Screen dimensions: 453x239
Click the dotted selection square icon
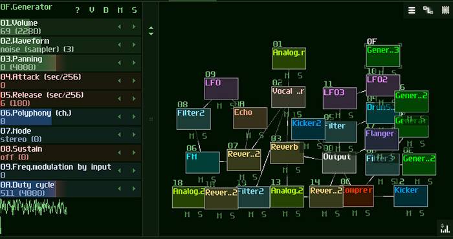445,10
